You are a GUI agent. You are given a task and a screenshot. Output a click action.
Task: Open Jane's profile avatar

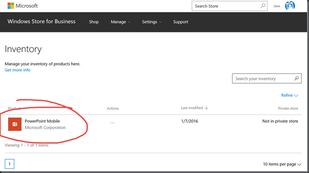[x=290, y=6]
